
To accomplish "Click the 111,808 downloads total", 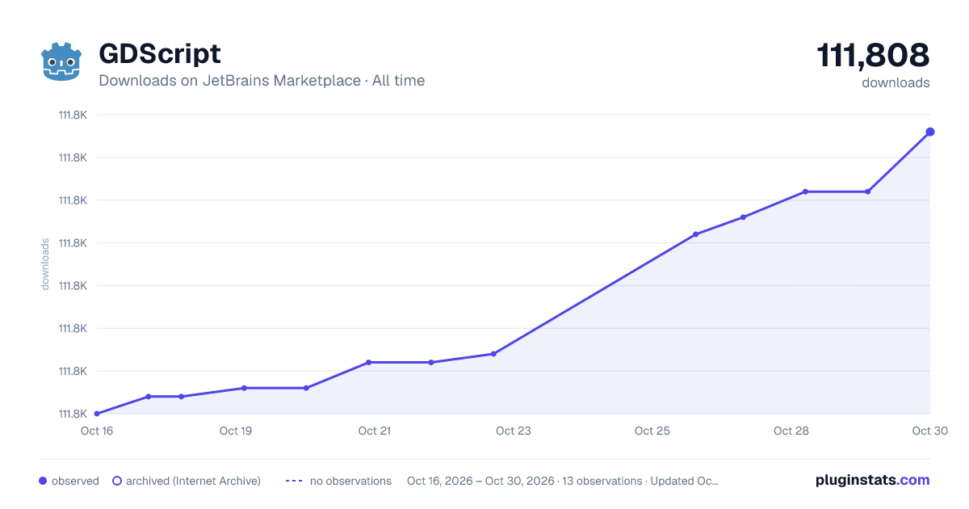I will tap(873, 56).
